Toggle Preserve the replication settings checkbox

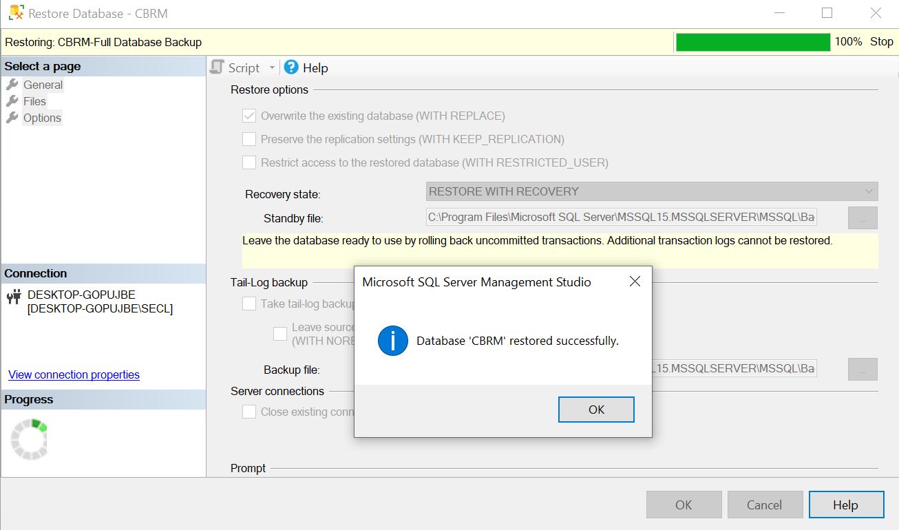coord(249,139)
